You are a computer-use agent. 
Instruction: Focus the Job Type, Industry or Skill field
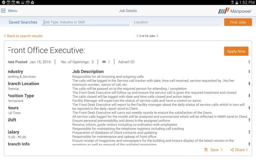coord(85,22)
